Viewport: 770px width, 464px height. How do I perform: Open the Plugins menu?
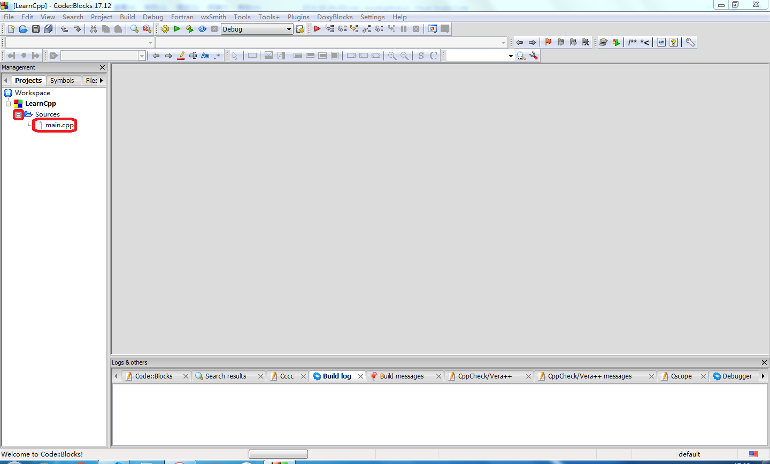[298, 17]
